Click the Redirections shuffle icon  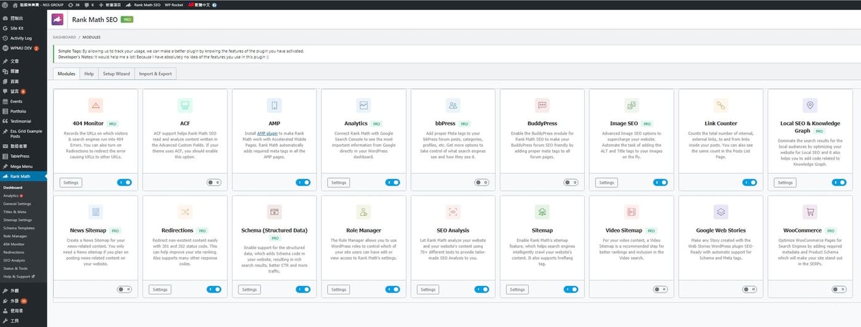pos(185,212)
